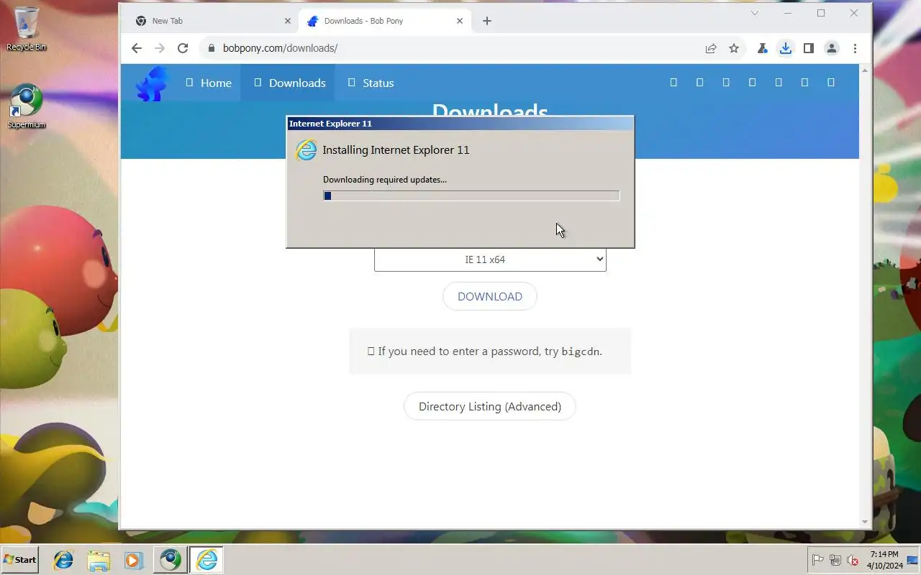Click the Installing Internet Explorer 11 heading
Image resolution: width=921 pixels, height=575 pixels.
pyautogui.click(x=396, y=149)
